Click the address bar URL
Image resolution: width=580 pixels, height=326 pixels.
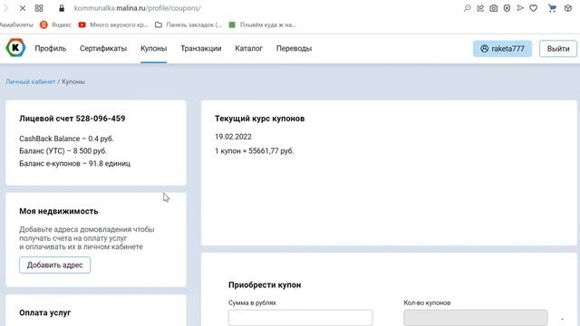click(137, 8)
